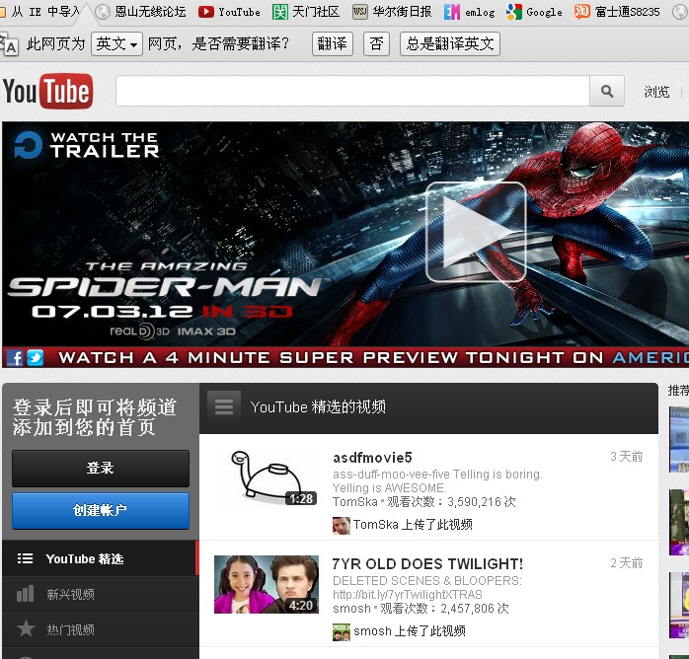The height and width of the screenshot is (659, 689).
Task: Open the asdfmovie5 title link
Action: coord(372,458)
